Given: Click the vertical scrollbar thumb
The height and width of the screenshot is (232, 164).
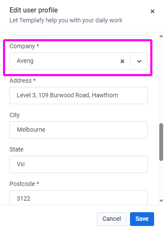Looking at the screenshot, I should click(161, 142).
